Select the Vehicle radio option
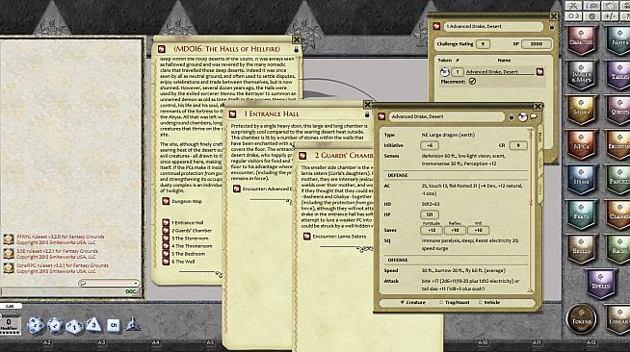This screenshot has height=352, width=630. click(480, 302)
